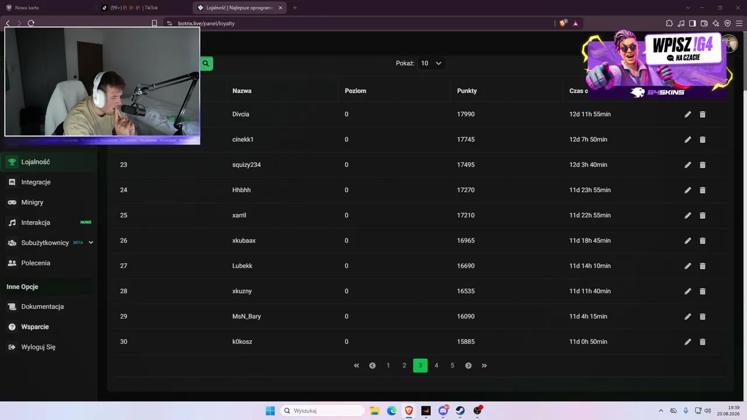Delete xkuzny using the trash icon

(x=703, y=291)
